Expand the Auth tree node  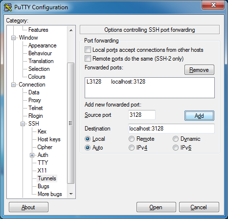click(x=32, y=155)
